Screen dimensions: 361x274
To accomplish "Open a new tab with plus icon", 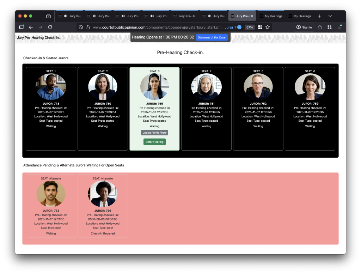I will [x=319, y=16].
